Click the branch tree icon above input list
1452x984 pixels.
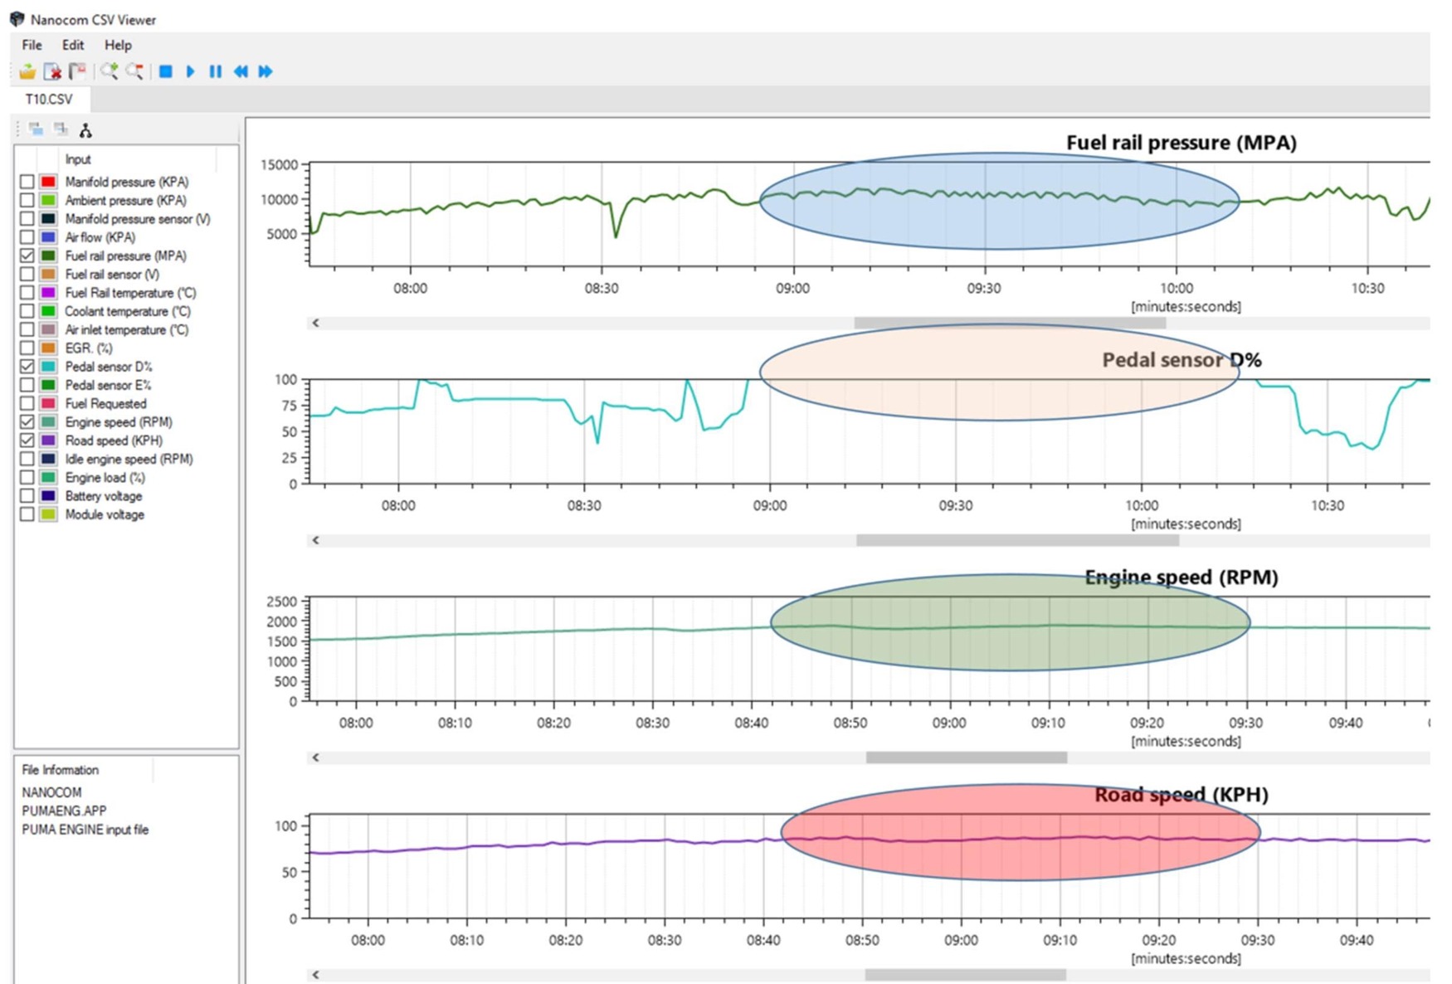(85, 130)
